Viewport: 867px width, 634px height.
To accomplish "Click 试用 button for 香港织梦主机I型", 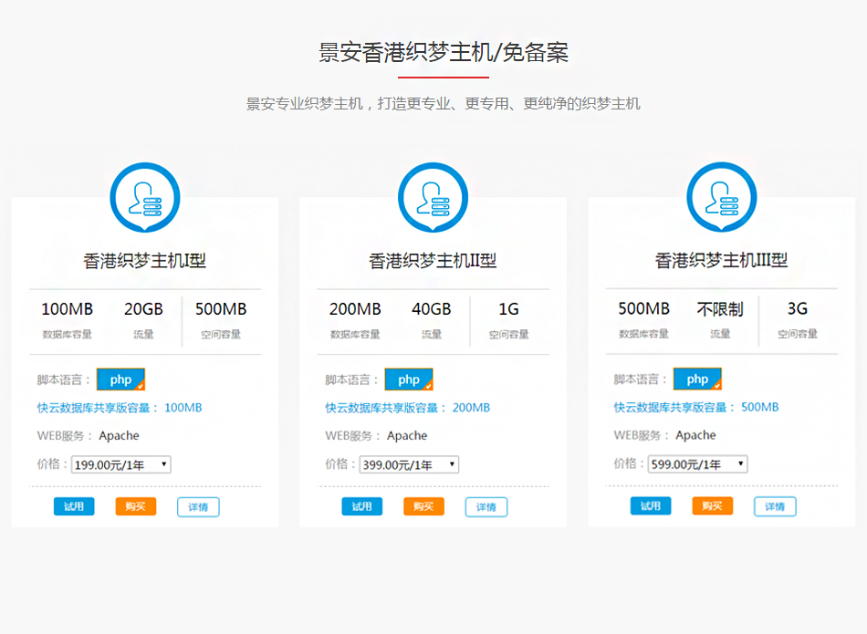I will point(74,506).
